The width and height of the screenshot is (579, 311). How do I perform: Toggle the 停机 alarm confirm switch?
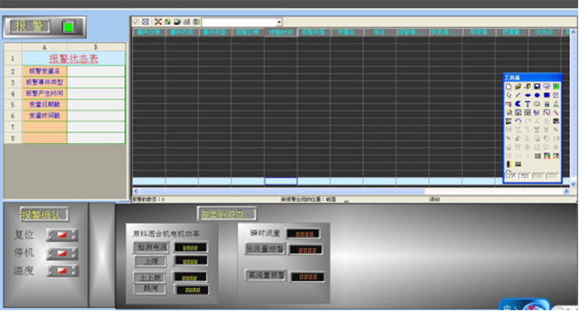(62, 253)
